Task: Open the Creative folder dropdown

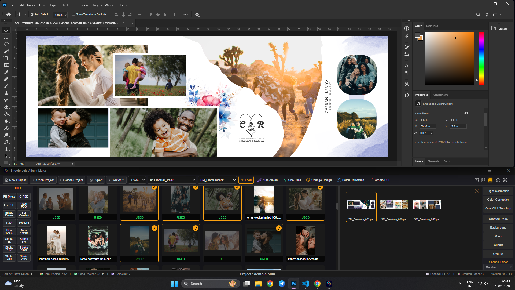Action: (498, 267)
